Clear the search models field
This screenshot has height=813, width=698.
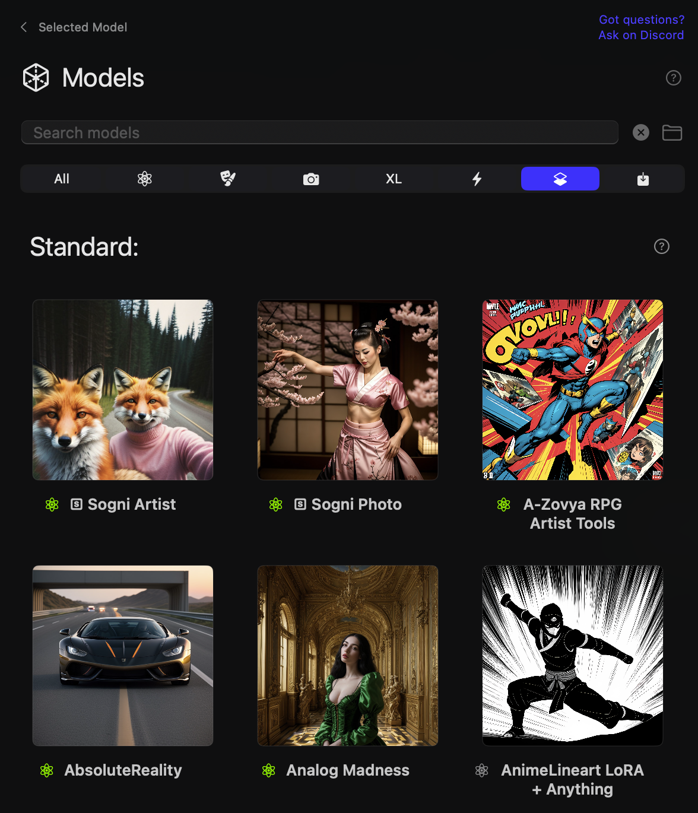(640, 132)
